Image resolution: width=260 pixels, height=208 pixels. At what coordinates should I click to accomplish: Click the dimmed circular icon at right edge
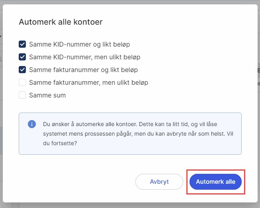point(258,84)
